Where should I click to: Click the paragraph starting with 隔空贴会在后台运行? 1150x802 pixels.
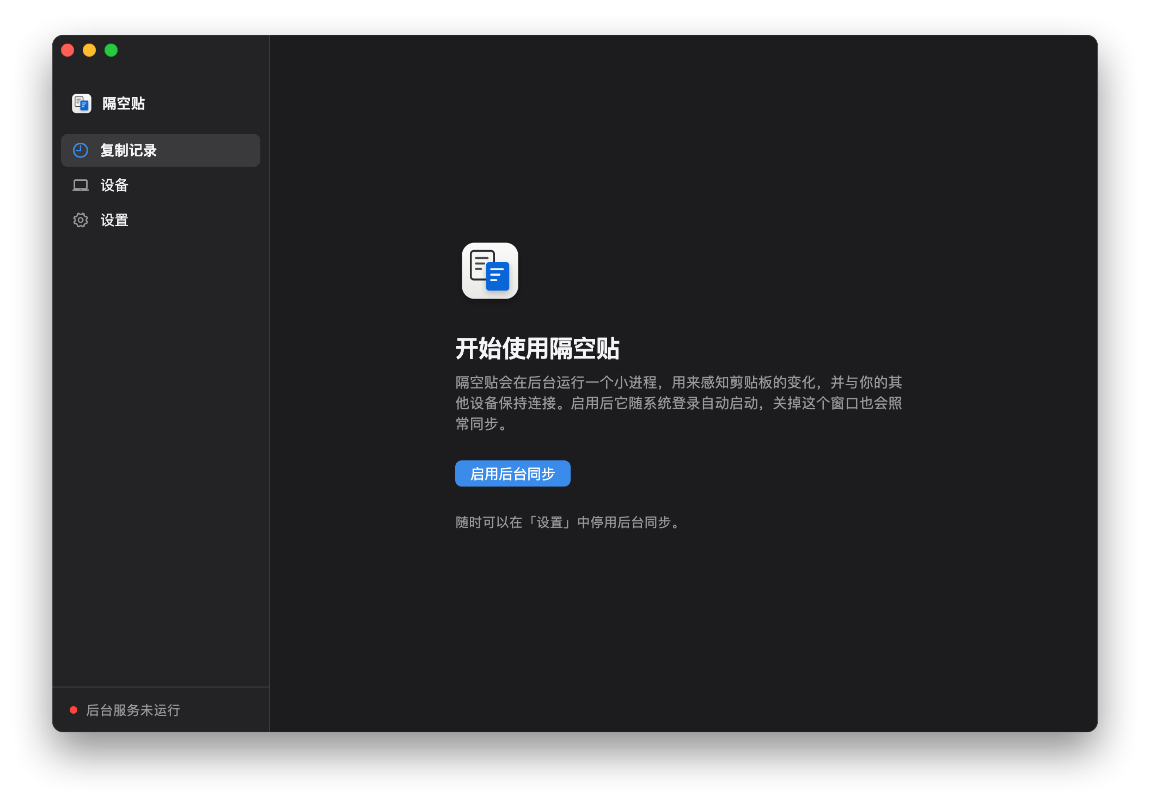tap(679, 403)
